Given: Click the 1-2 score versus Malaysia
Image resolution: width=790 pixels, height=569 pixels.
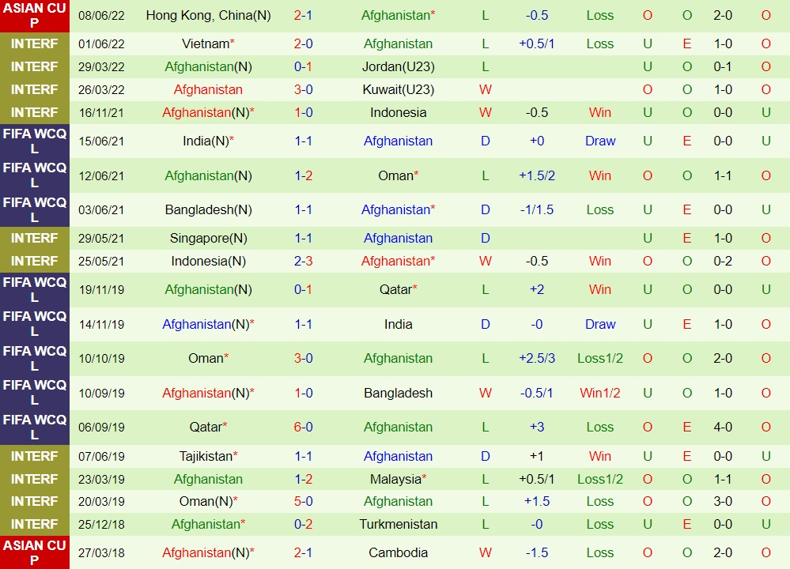Looking at the screenshot, I should tap(303, 479).
